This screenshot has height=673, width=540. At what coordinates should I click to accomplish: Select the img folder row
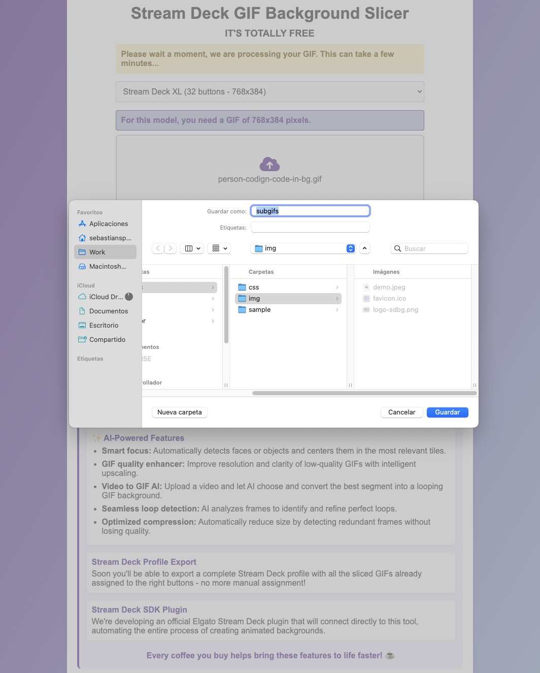(288, 299)
